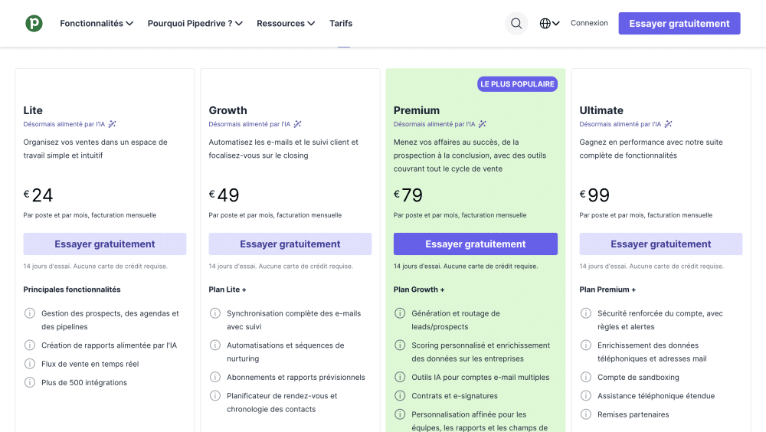766x432 pixels.
Task: Click info icon for Synchronisation complète des e-mails
Action: coord(215,313)
